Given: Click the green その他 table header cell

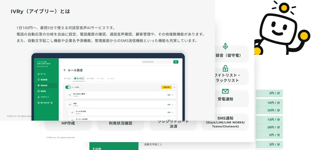Looking at the screenshot, I should point(114,146).
